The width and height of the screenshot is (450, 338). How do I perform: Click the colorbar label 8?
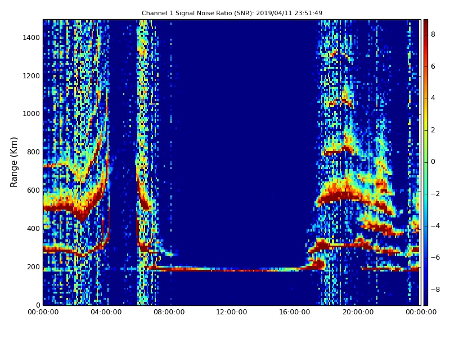[433, 34]
